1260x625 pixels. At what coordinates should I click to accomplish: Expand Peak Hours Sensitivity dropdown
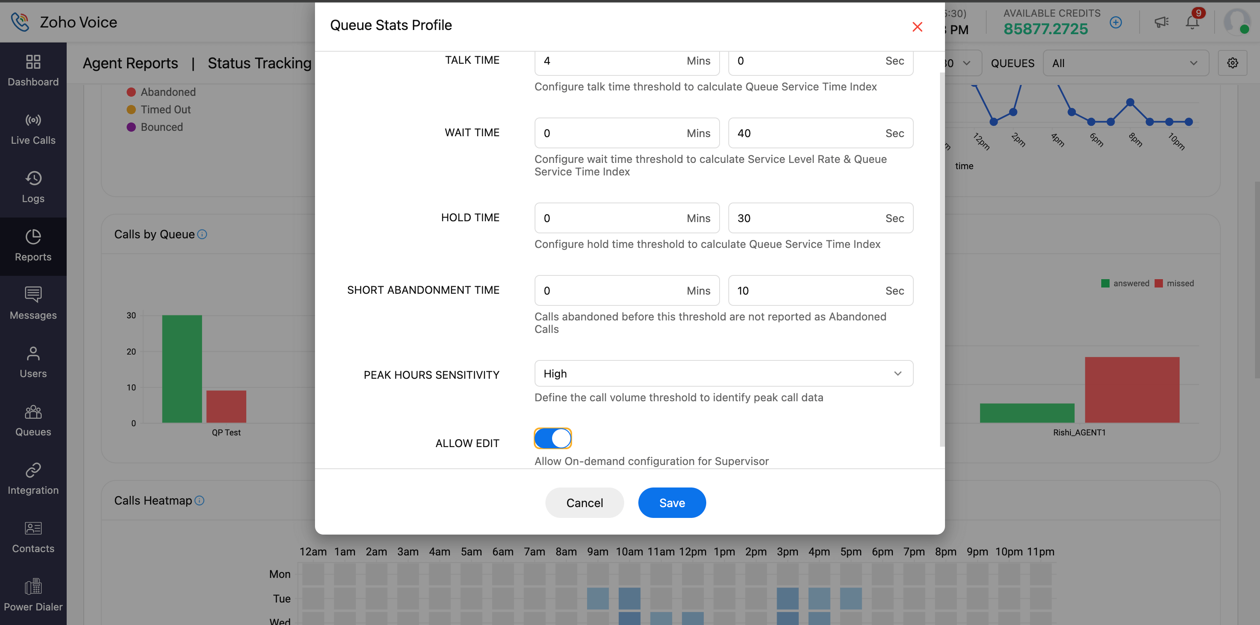[x=723, y=374]
